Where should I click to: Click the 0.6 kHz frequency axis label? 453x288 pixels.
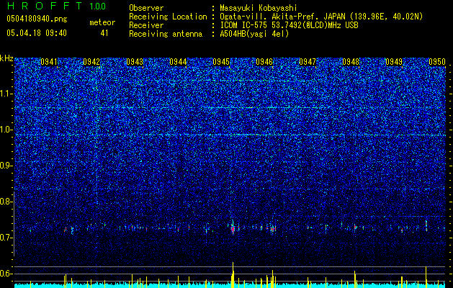[6, 274]
